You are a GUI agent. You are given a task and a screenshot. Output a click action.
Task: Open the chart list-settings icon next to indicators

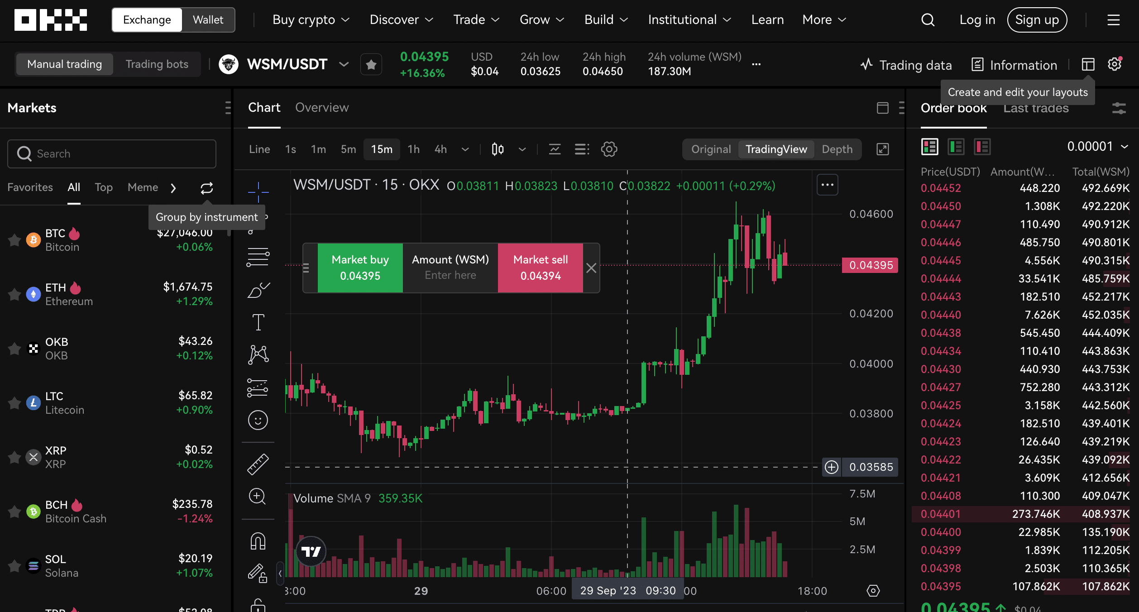point(582,149)
